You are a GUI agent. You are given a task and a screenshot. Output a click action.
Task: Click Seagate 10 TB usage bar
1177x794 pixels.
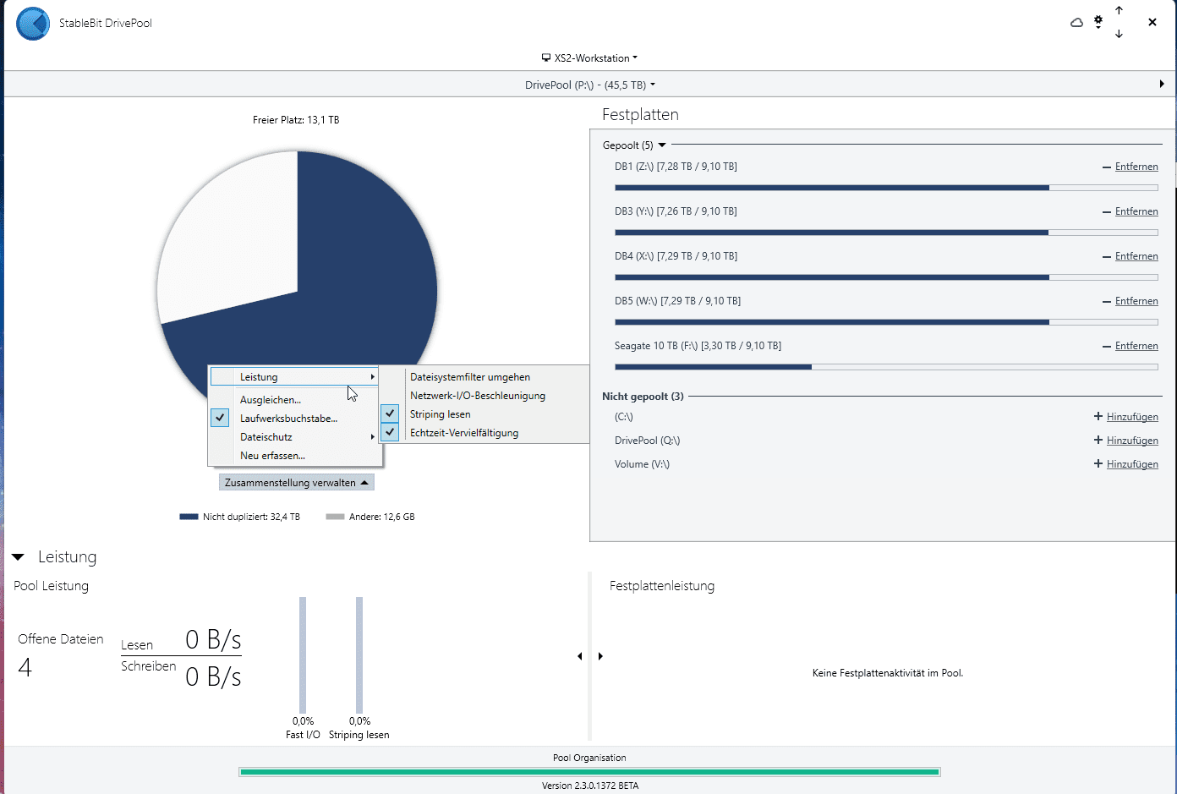(x=886, y=367)
